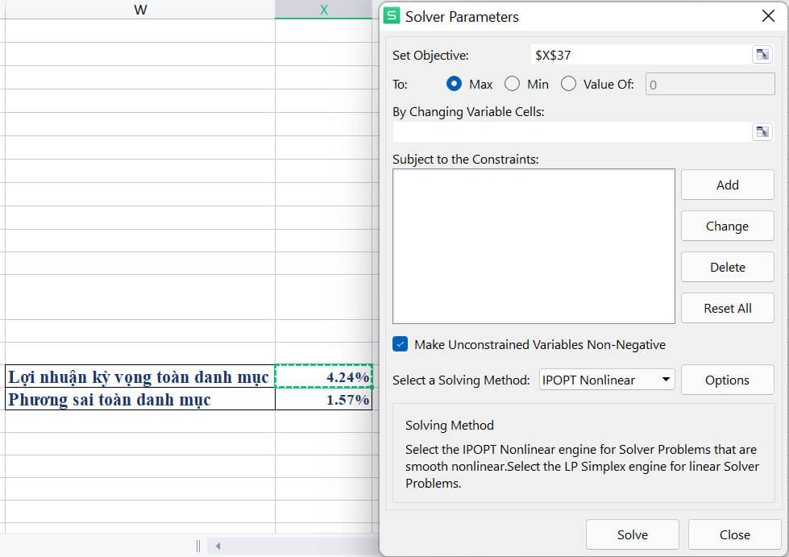Click the Change constraint button

click(x=728, y=226)
